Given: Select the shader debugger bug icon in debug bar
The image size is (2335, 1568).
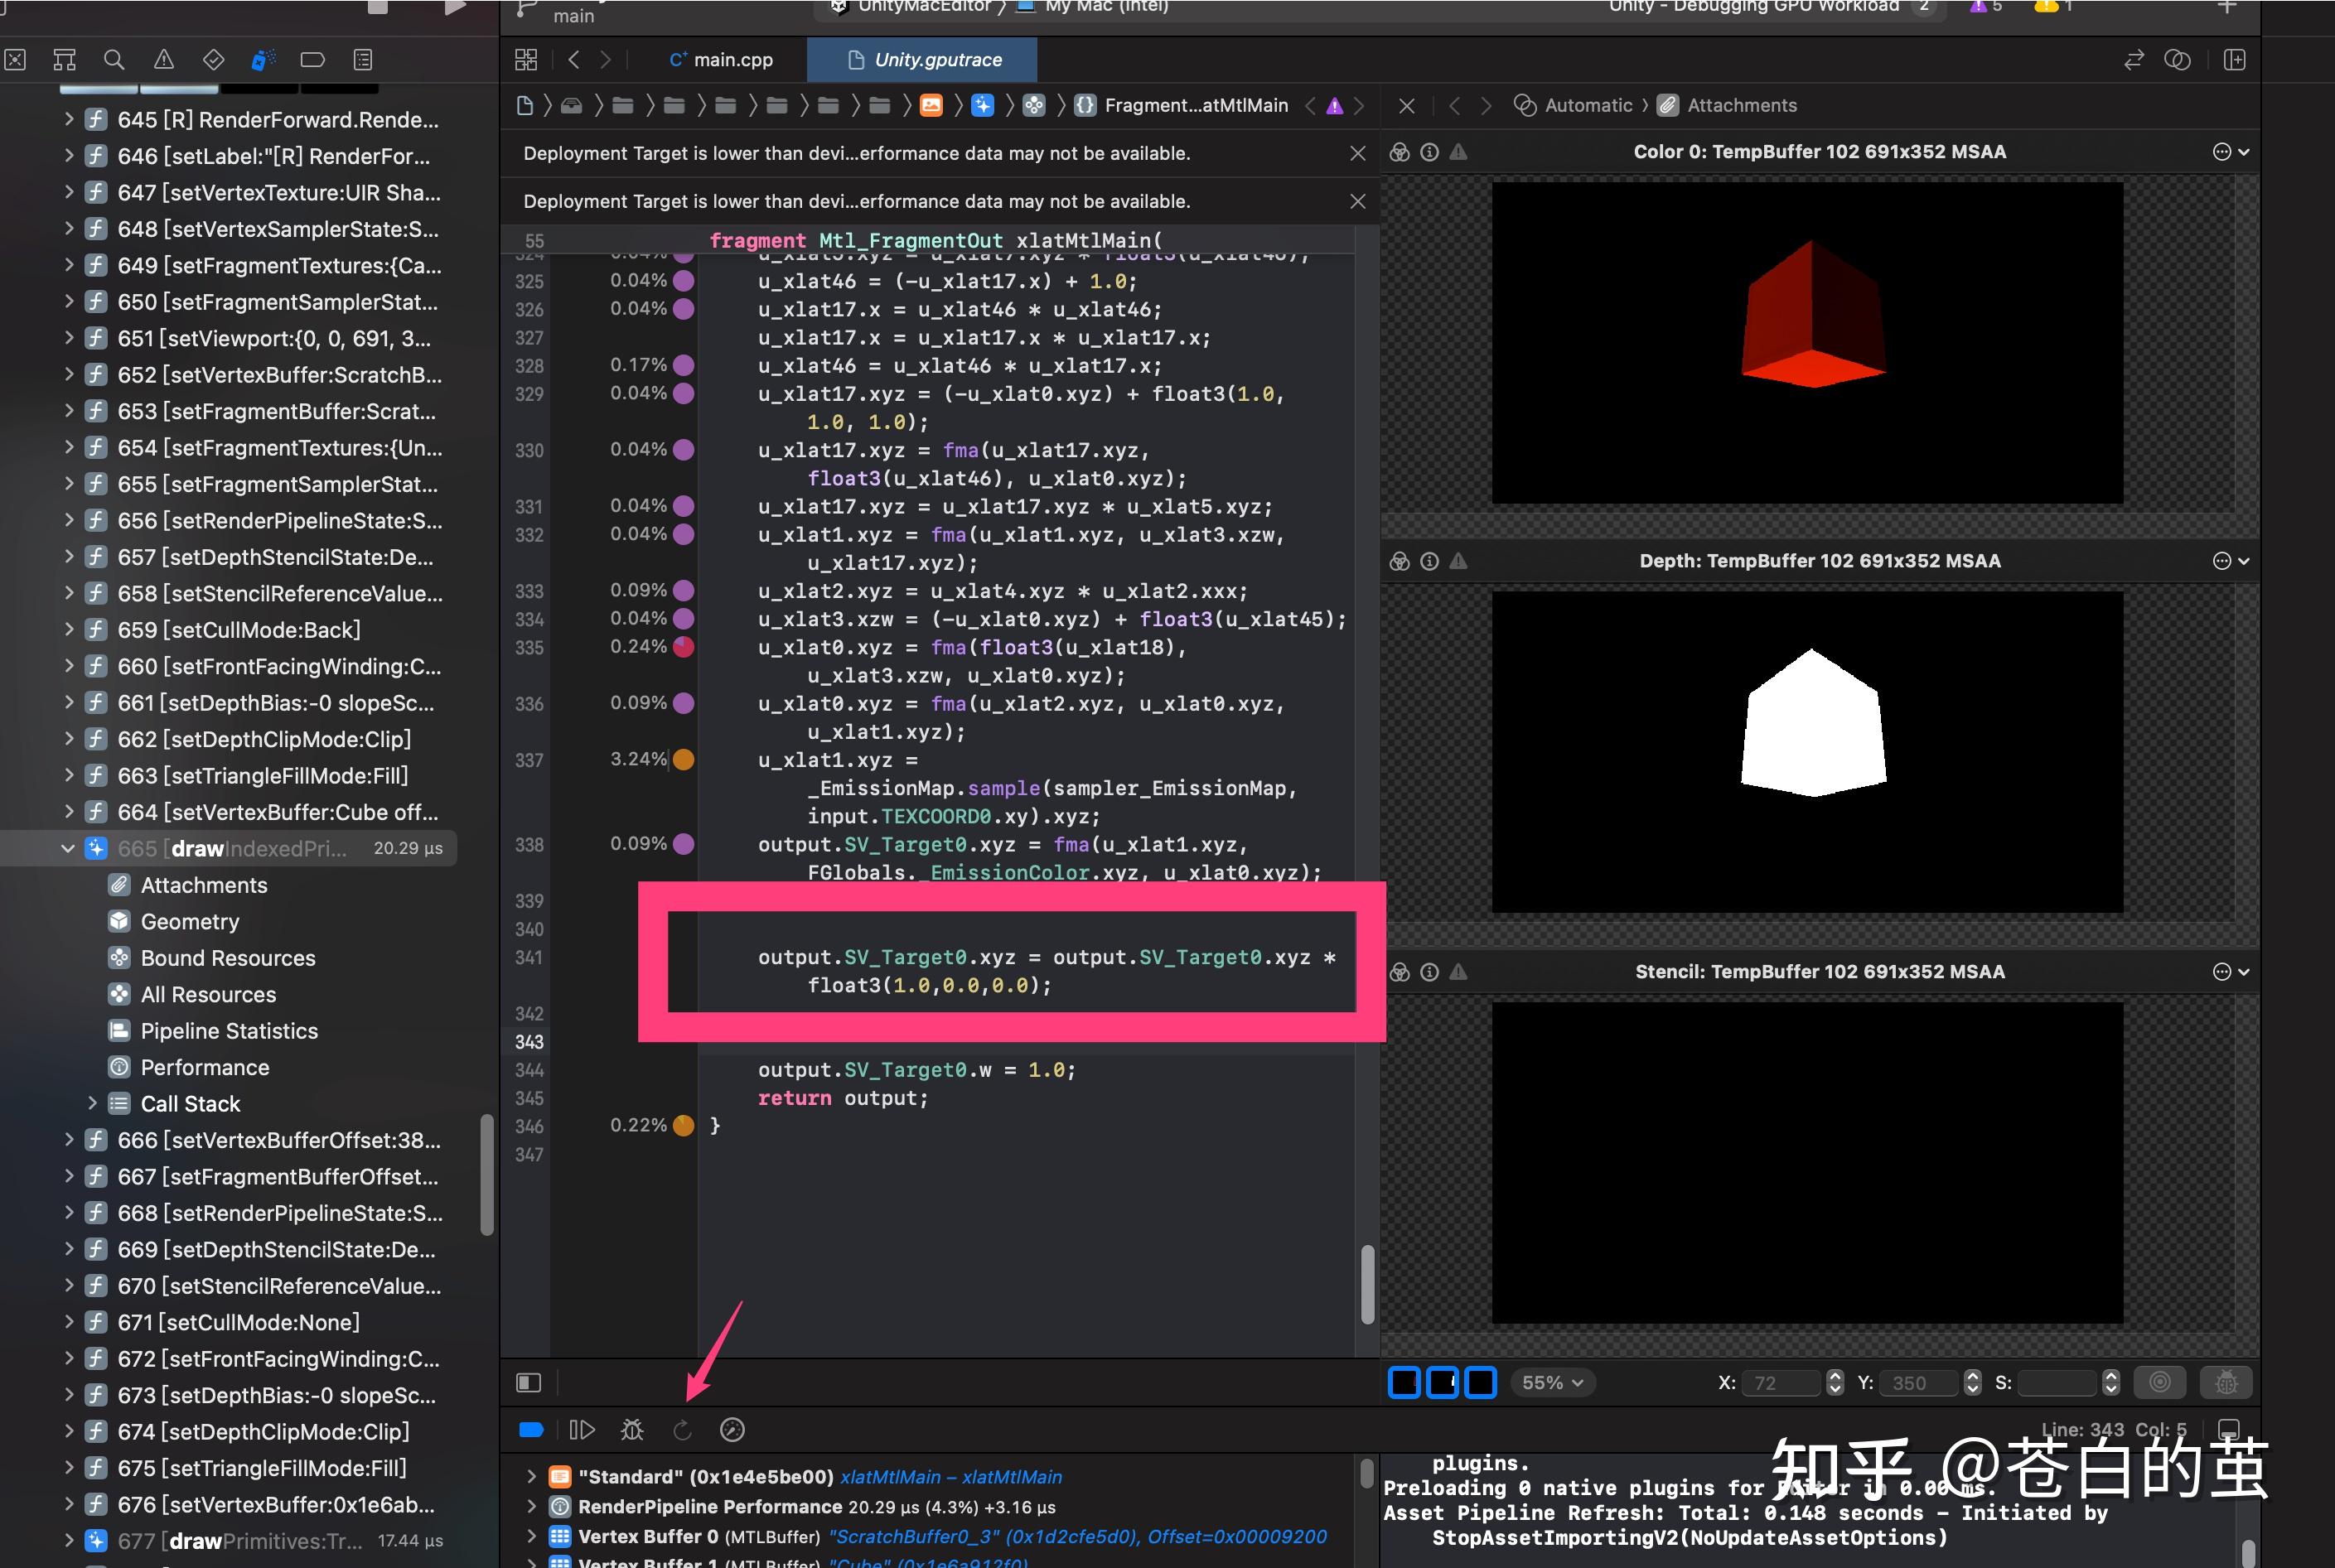Looking at the screenshot, I should 632,1429.
